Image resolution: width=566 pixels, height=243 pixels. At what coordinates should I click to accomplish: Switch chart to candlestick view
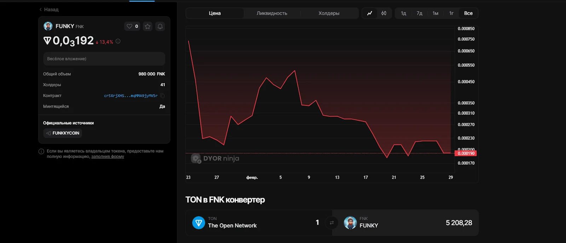click(384, 13)
